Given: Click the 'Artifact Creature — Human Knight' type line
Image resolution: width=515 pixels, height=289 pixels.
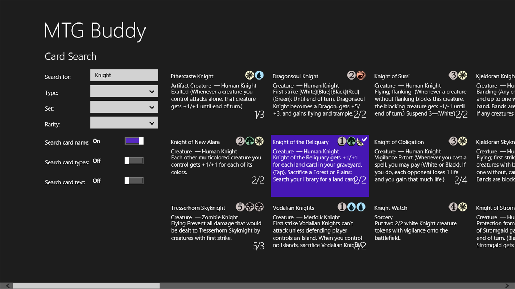Looking at the screenshot, I should 214,86.
